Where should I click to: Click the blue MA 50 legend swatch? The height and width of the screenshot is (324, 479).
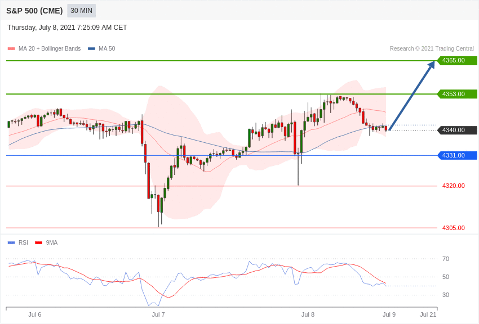coord(91,49)
